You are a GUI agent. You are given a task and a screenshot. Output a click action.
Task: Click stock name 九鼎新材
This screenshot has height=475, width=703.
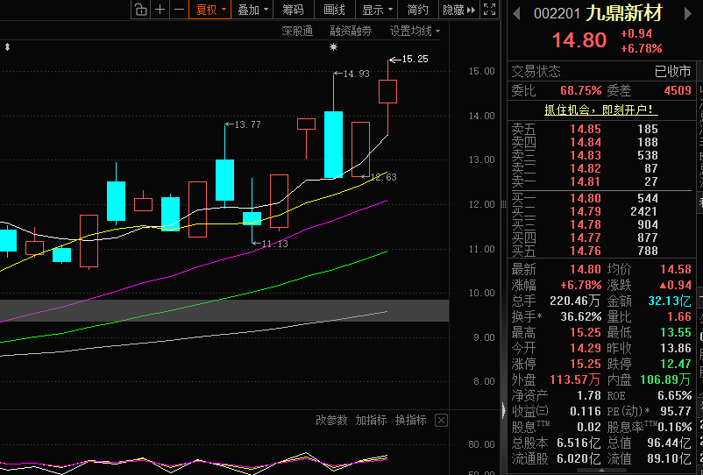pos(624,14)
